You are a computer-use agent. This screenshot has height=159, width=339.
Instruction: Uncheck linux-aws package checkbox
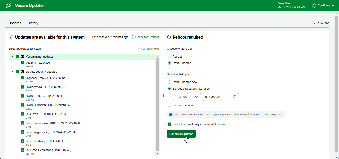[22, 114]
